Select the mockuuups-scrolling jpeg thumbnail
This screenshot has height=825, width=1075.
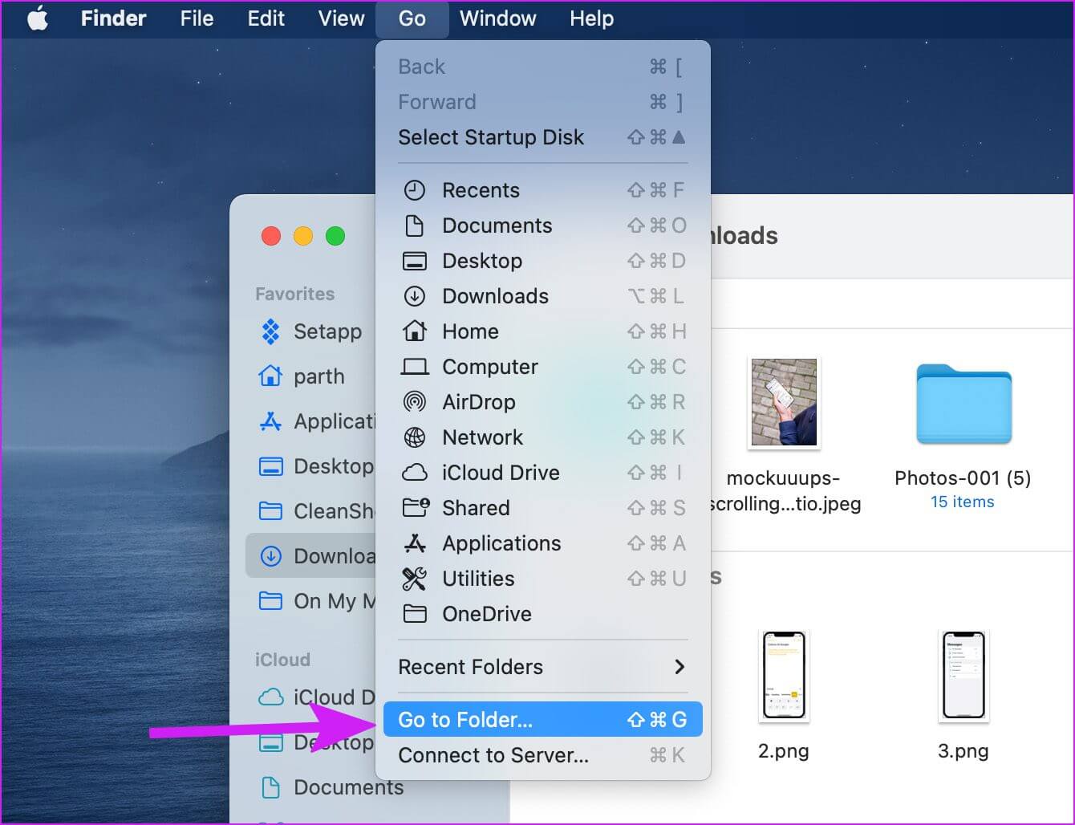(x=784, y=402)
